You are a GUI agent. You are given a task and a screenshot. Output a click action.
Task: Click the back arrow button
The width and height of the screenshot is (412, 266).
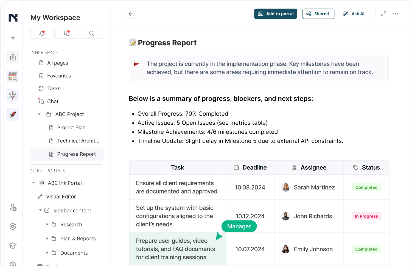tap(131, 14)
